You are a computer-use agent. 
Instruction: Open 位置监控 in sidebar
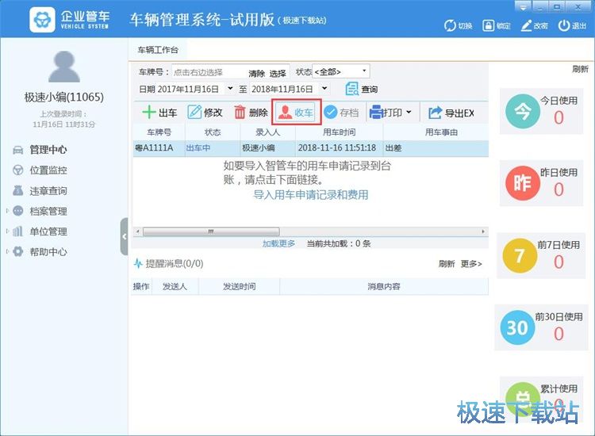(x=48, y=170)
